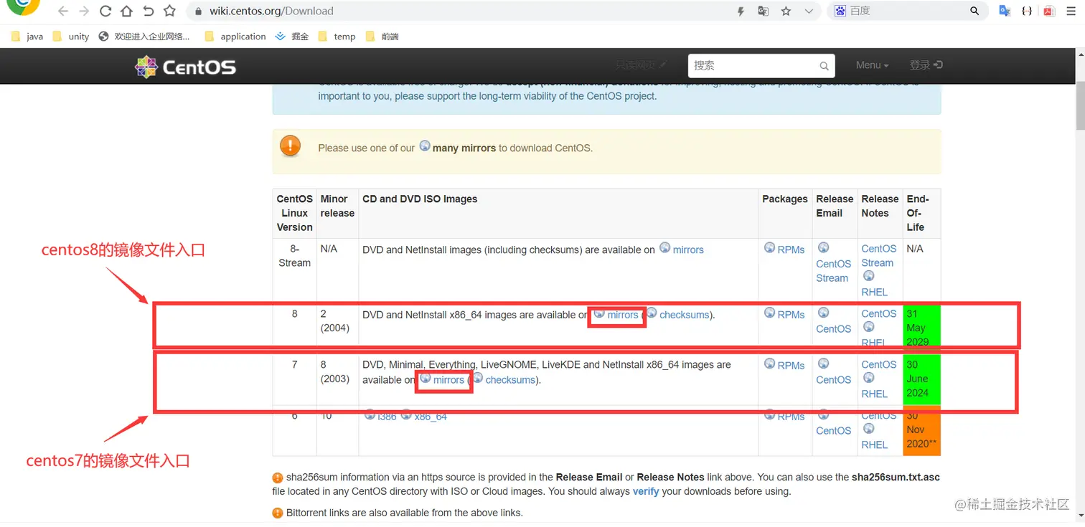This screenshot has width=1085, height=527.
Task: Click the favorite star inside address bar
Action: (786, 11)
